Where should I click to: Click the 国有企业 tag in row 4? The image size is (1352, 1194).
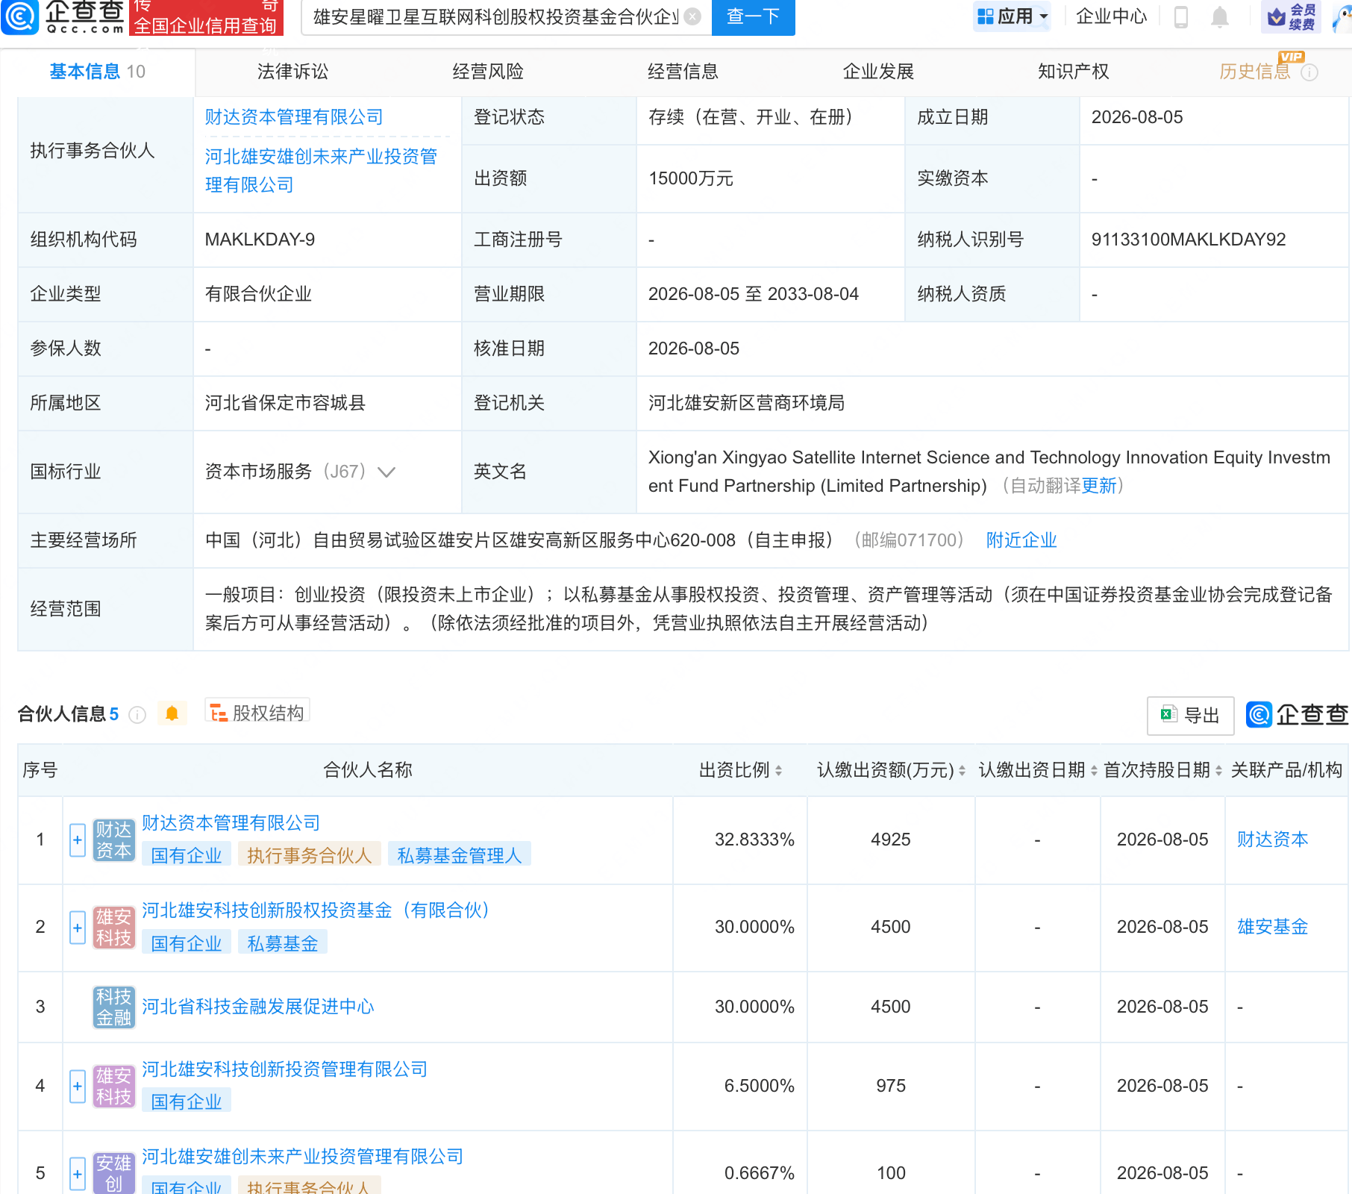187,1101
